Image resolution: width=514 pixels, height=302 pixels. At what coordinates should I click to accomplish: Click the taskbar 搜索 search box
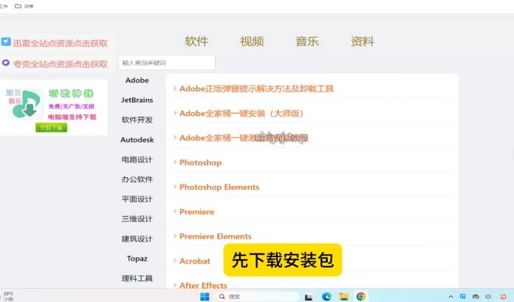[x=257, y=296]
